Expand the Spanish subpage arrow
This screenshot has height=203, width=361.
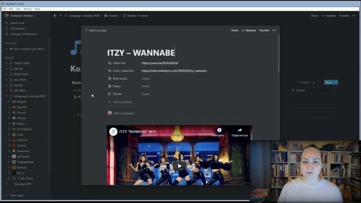9,107
